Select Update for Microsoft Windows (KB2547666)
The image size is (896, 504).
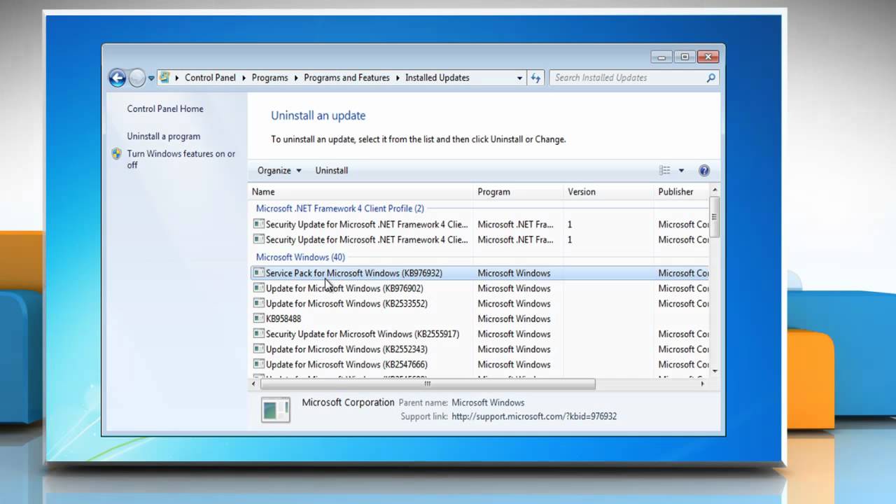[x=479, y=365]
